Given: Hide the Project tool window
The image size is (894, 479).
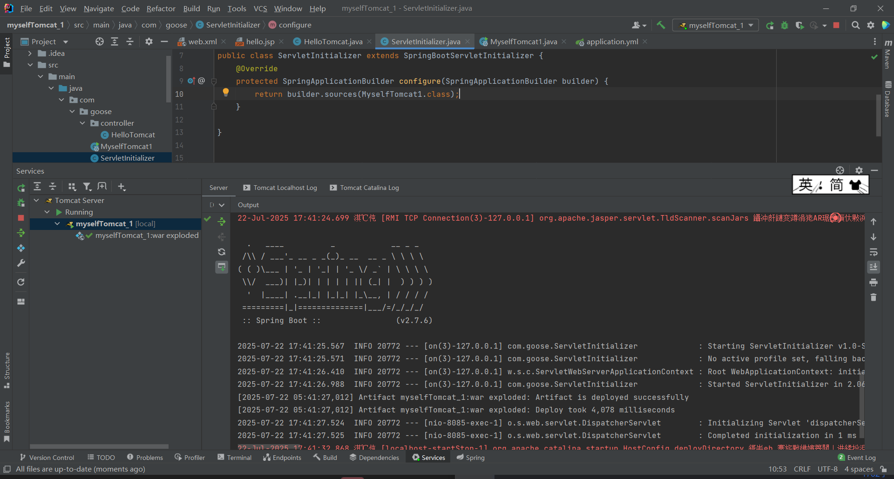Looking at the screenshot, I should click(164, 41).
